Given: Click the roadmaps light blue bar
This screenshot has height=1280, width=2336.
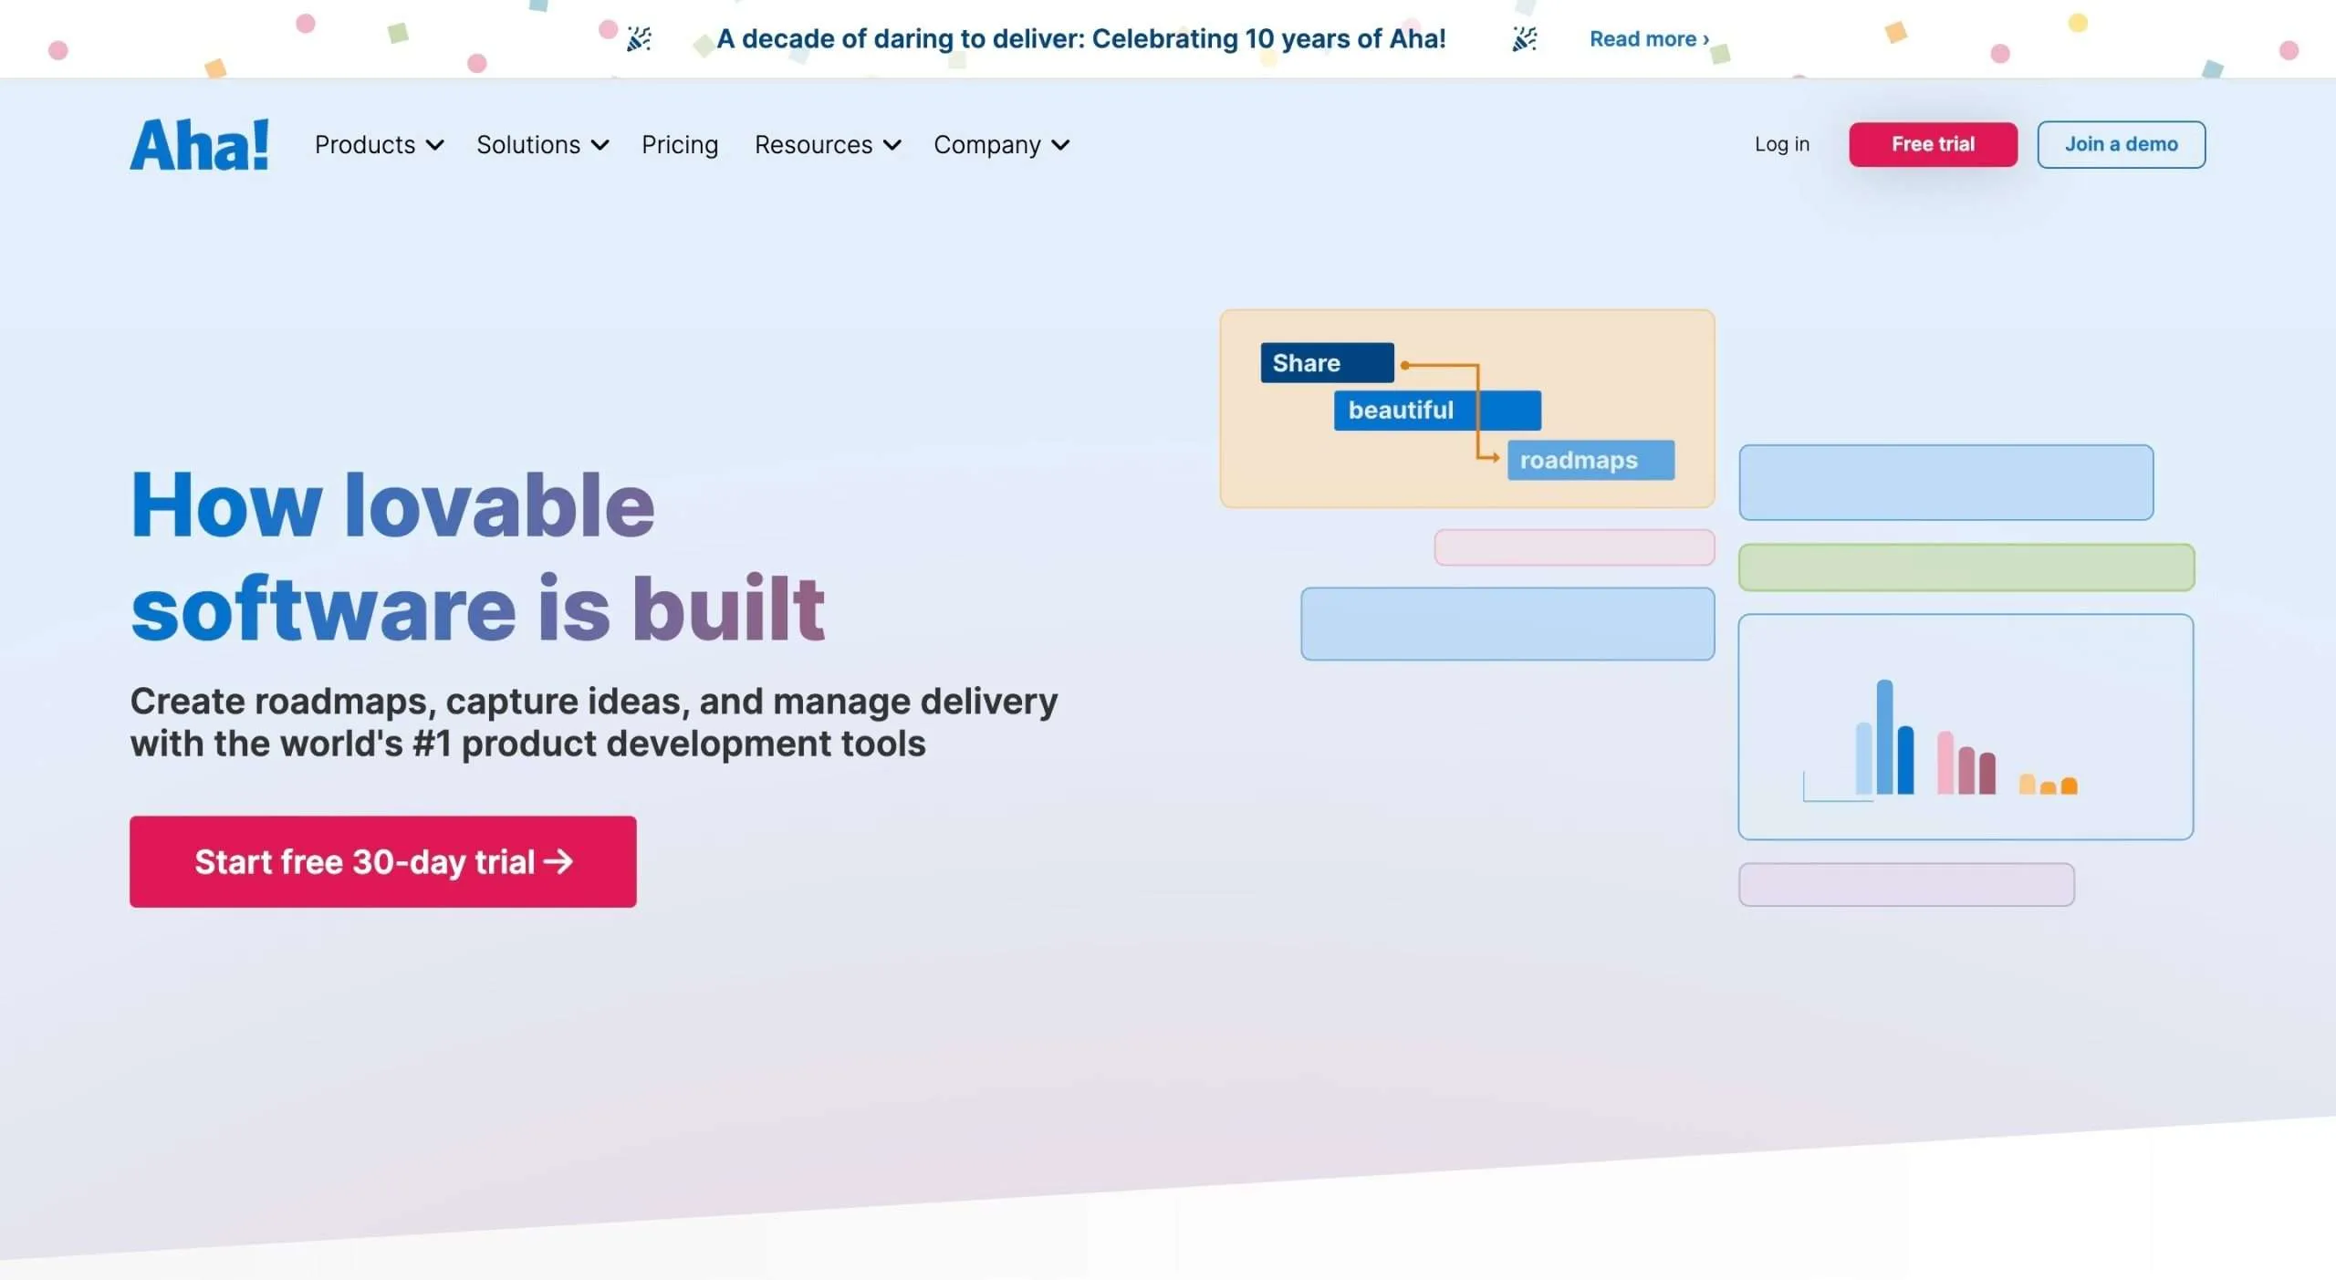Looking at the screenshot, I should click(1590, 460).
